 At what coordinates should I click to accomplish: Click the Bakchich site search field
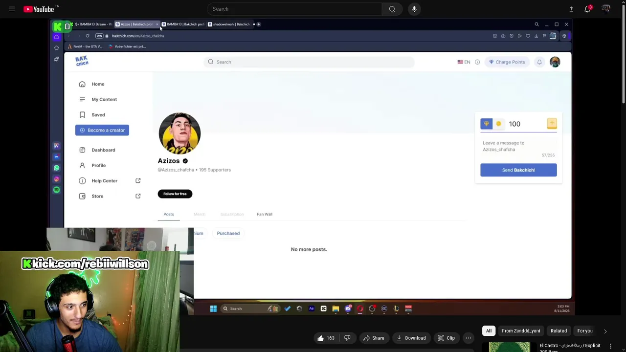pyautogui.click(x=309, y=62)
